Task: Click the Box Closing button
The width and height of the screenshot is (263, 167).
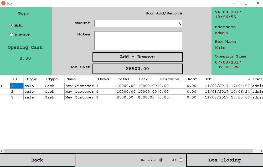Action: coord(225,160)
